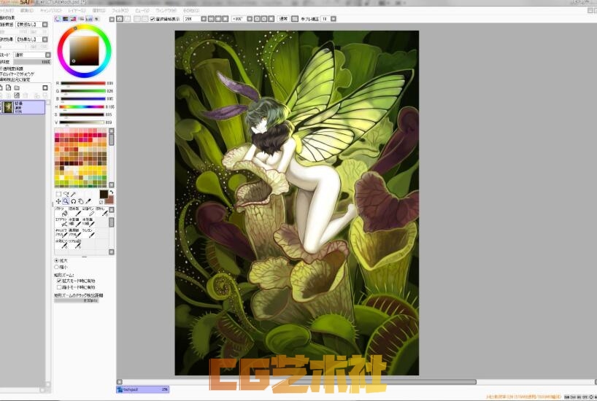Click the layer opacity 100% slider
This screenshot has height=401, width=597.
pos(32,62)
